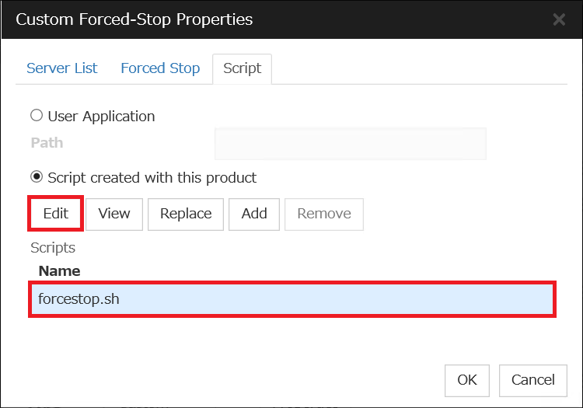Open the Forced Stop tab
583x408 pixels.
160,68
